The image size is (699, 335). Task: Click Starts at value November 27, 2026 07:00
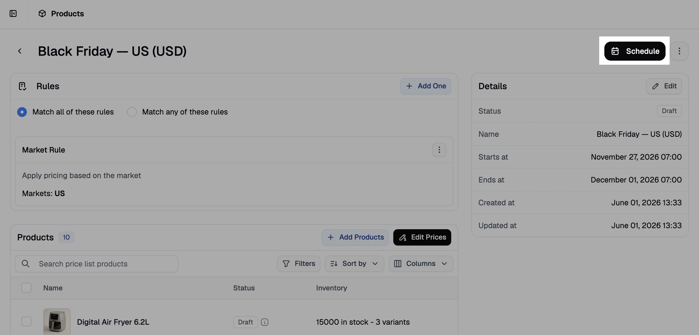click(636, 157)
